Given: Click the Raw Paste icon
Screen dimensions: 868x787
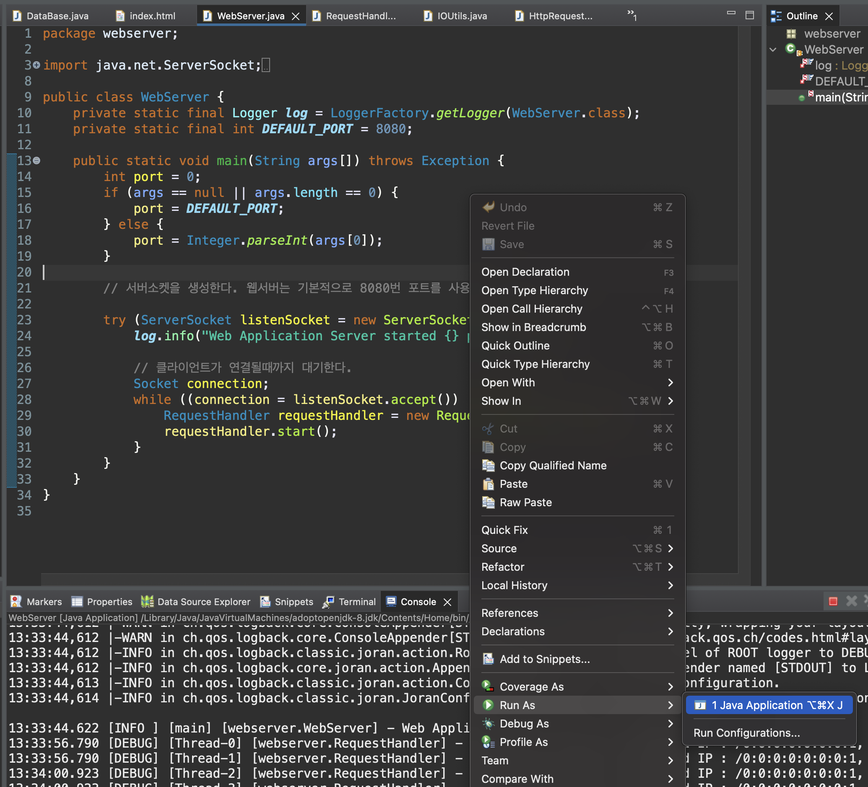Looking at the screenshot, I should coord(488,502).
